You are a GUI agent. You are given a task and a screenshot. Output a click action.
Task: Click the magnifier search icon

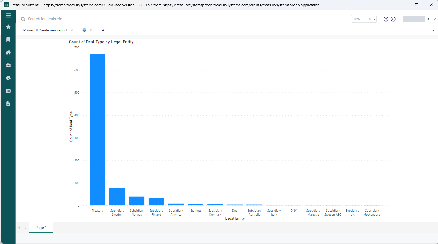point(23,19)
